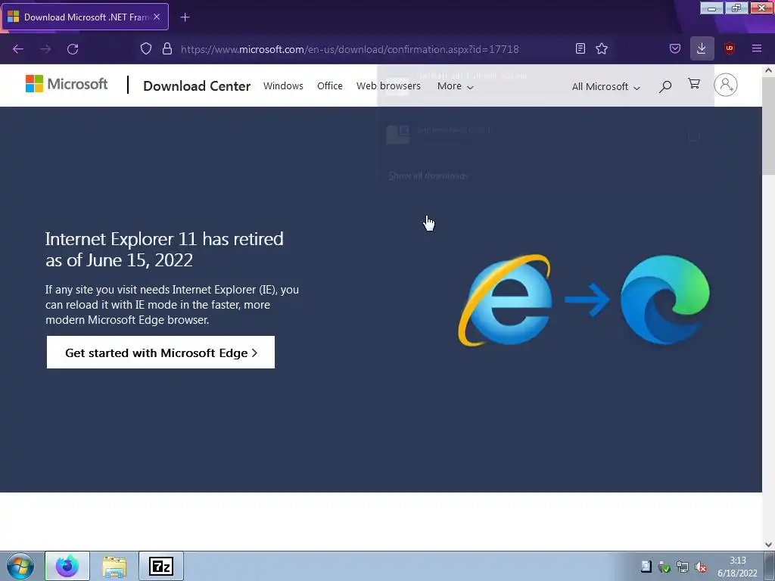The image size is (775, 581).
Task: Click the network tray icon
Action: 683,567
